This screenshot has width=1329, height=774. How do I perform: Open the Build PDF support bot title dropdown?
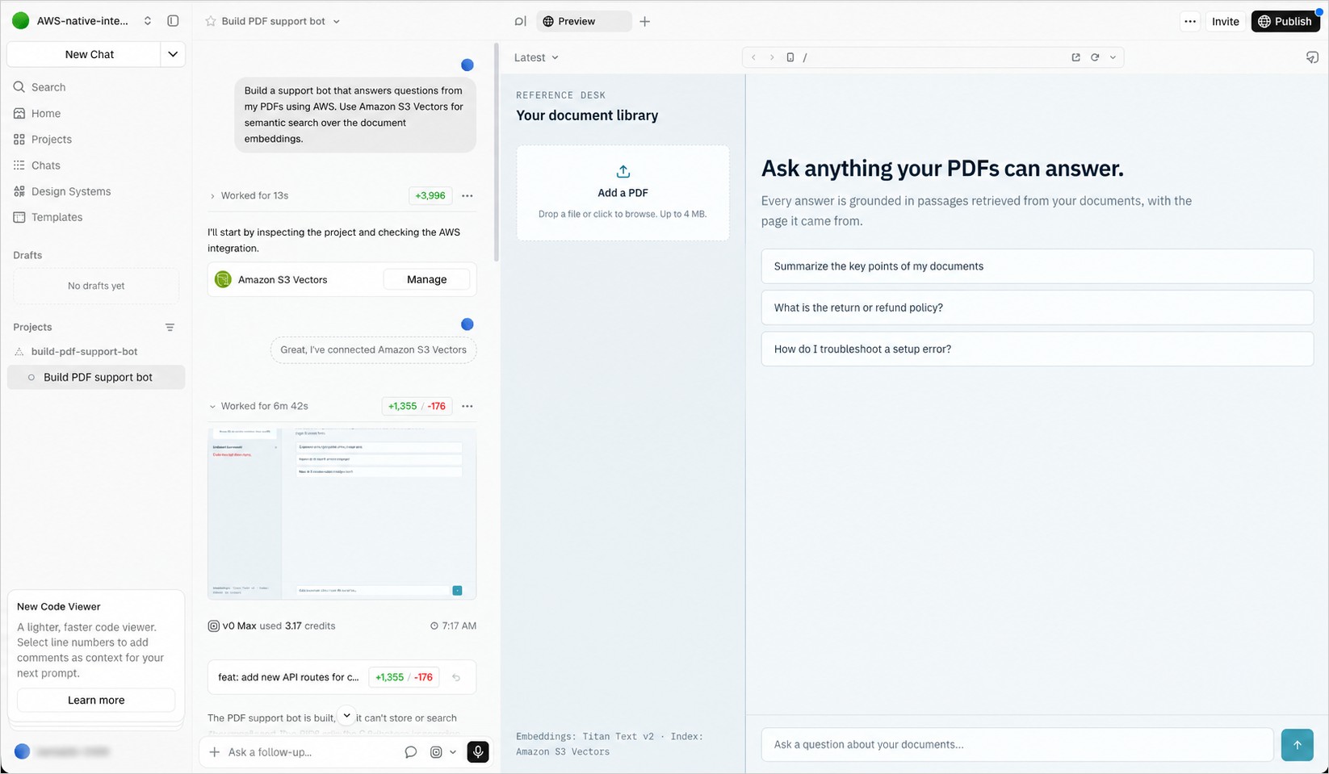pos(337,21)
